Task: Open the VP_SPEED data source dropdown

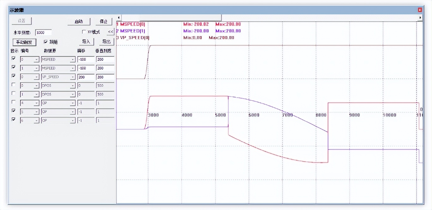Action: coord(73,77)
